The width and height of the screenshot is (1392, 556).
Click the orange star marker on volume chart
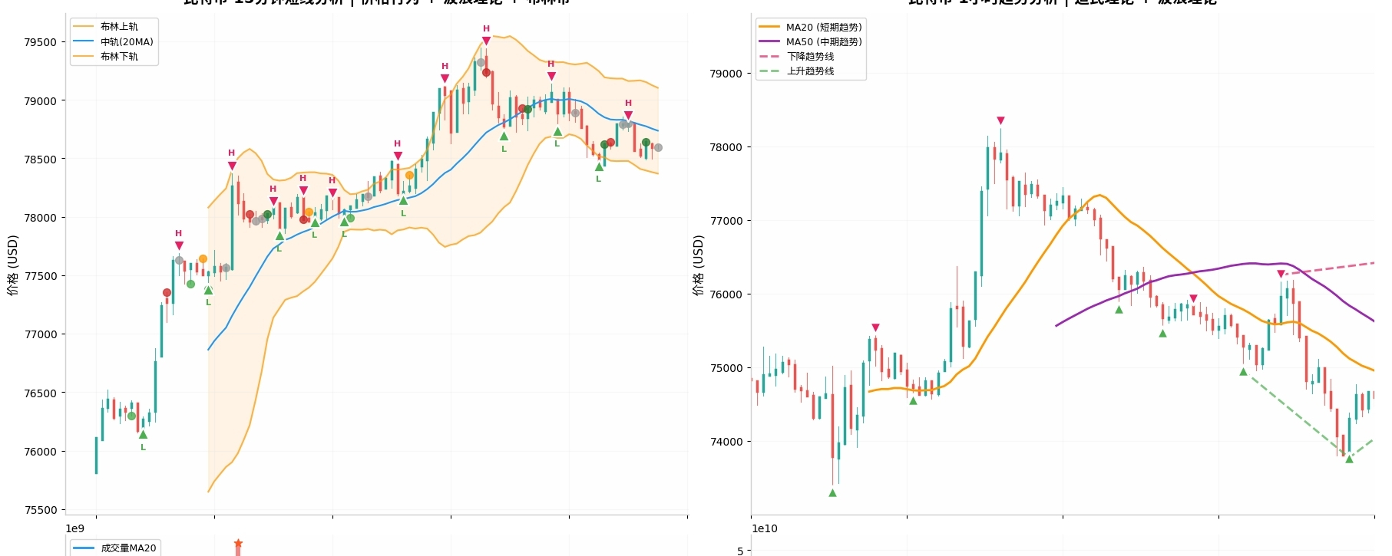pos(238,543)
